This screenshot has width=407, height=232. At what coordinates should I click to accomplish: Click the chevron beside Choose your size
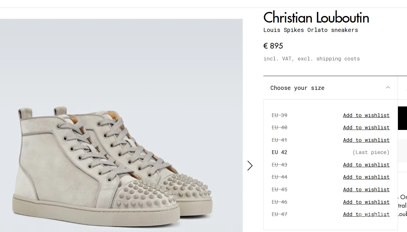[x=388, y=88]
